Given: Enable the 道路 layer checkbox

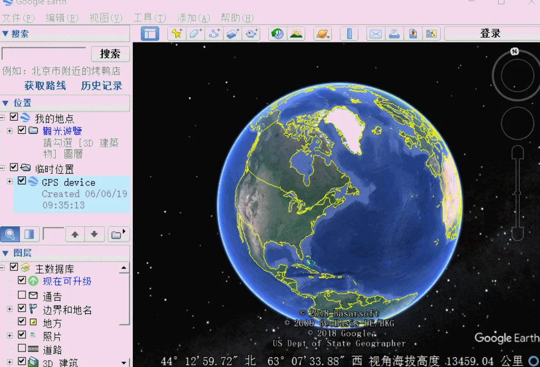Looking at the screenshot, I should click(22, 348).
